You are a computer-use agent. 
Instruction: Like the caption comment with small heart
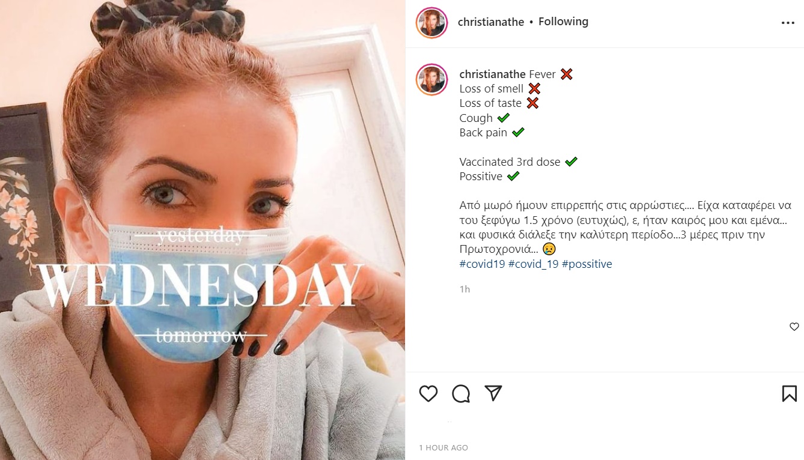coord(794,327)
